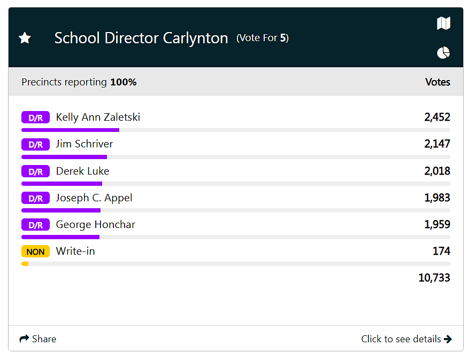The width and height of the screenshot is (468, 362).
Task: Click the Votes column header
Action: point(438,82)
